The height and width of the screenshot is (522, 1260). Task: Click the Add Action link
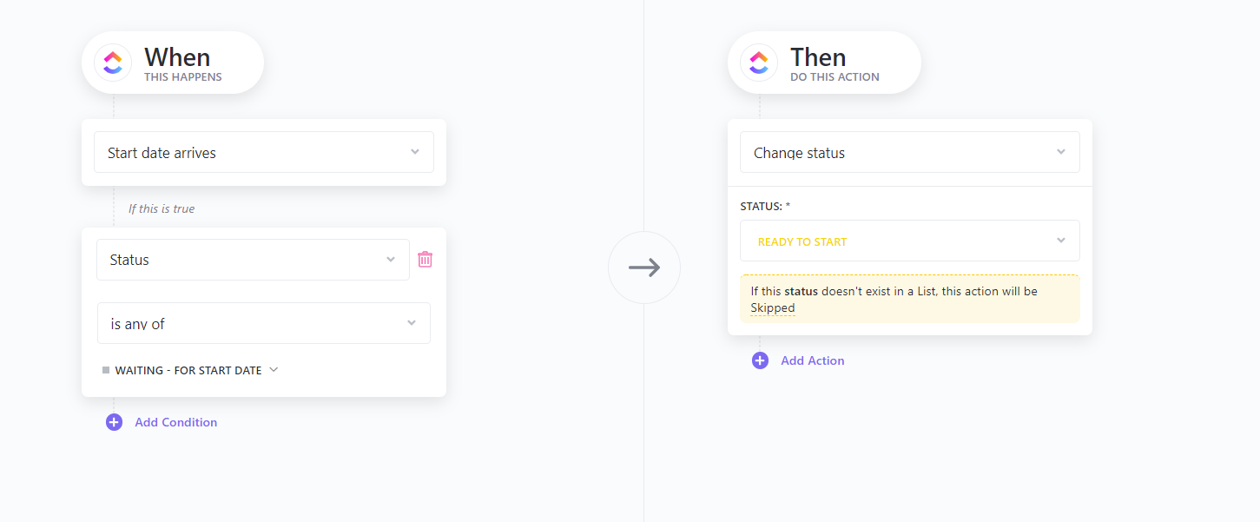coord(813,360)
